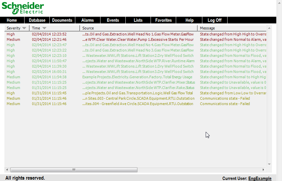Select the Excessive Starts Per Hour alarm row
Image resolution: width=282 pixels, height=181 pixels.
(138, 39)
